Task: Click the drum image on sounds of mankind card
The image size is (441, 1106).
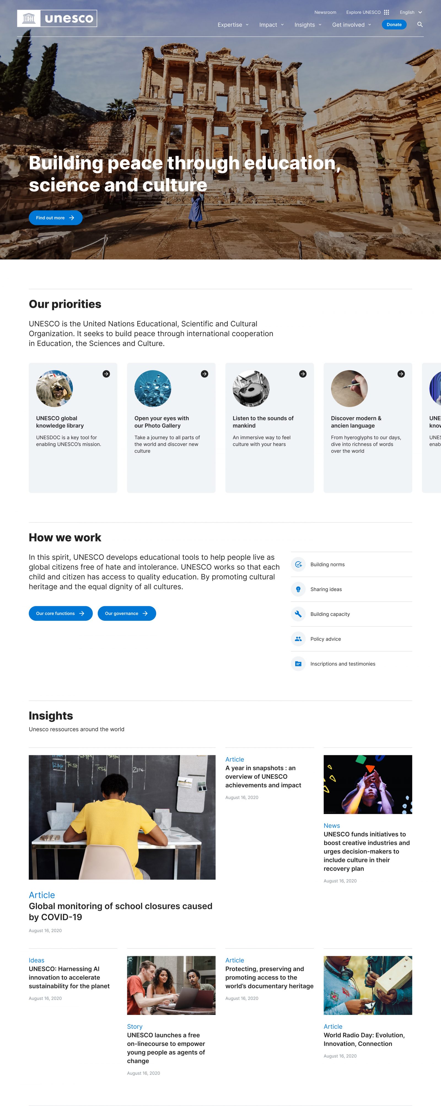Action: pyautogui.click(x=251, y=389)
